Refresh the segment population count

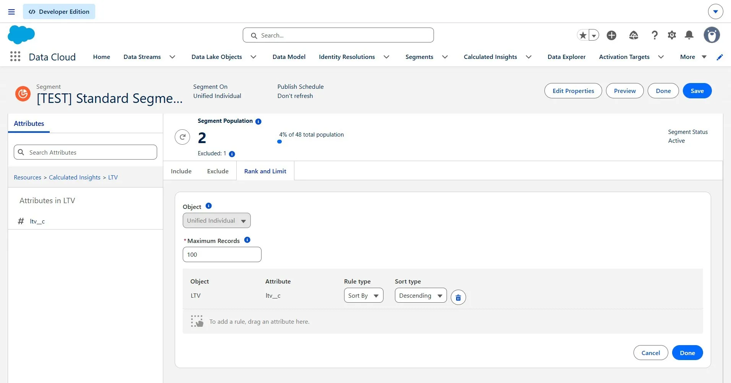point(182,137)
